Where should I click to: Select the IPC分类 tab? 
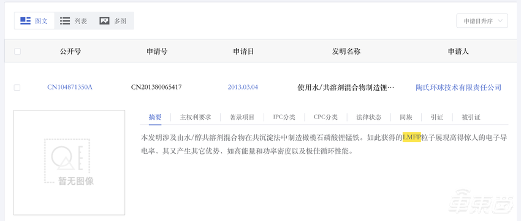284,117
